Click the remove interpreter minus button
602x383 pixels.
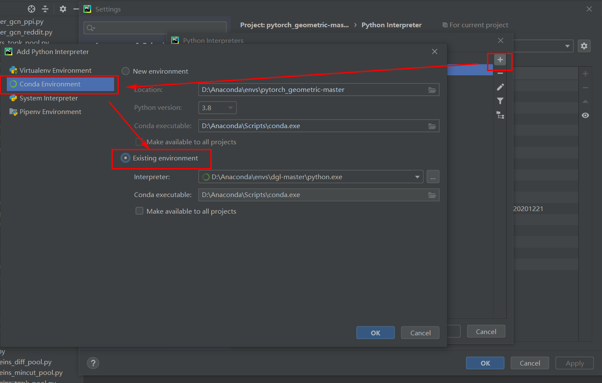[x=500, y=74]
